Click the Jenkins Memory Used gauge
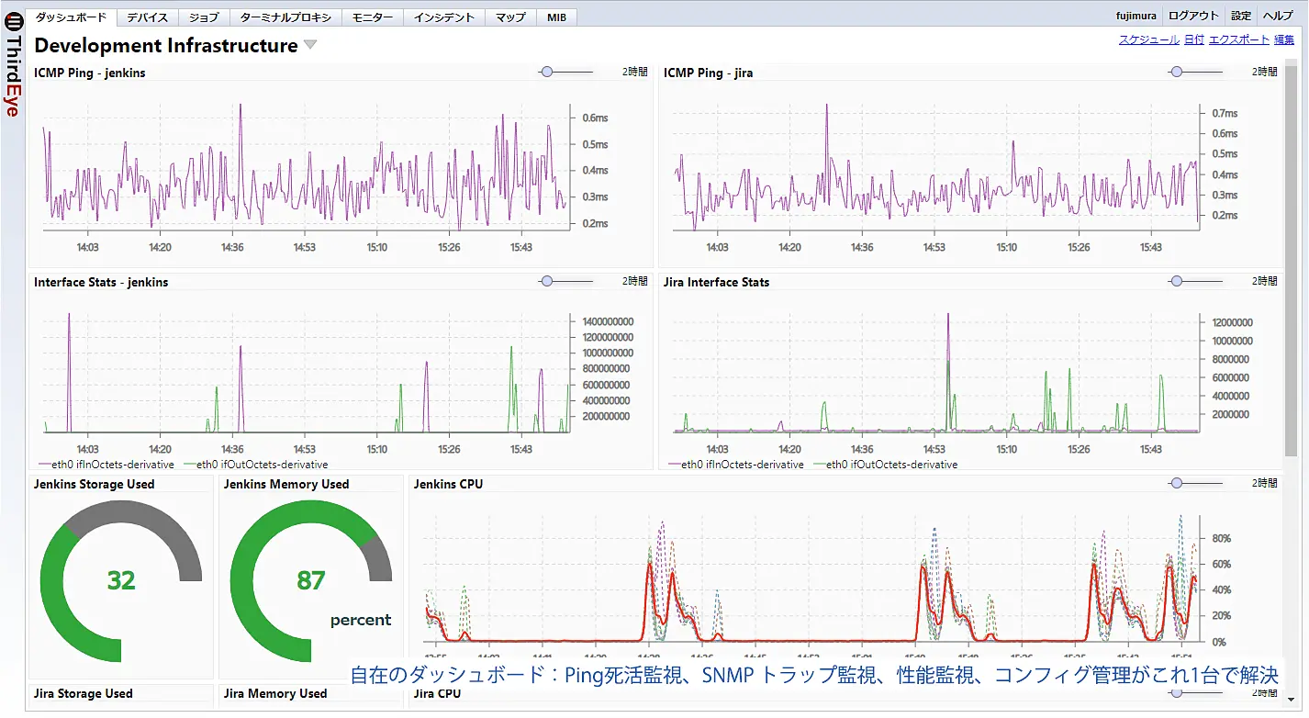 [311, 580]
